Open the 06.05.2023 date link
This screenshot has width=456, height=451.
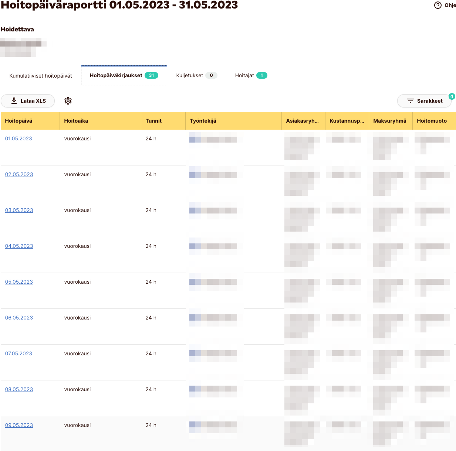click(19, 318)
